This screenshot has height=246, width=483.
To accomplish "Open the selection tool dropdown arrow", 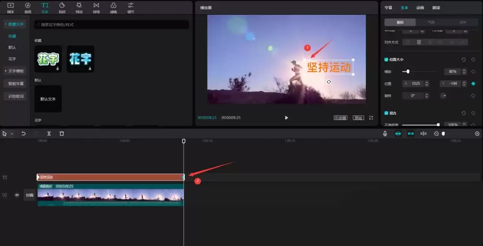I will (12, 134).
